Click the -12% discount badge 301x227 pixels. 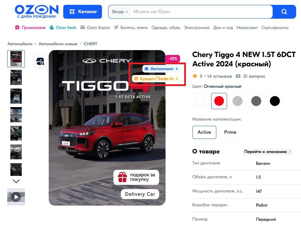[x=172, y=59]
